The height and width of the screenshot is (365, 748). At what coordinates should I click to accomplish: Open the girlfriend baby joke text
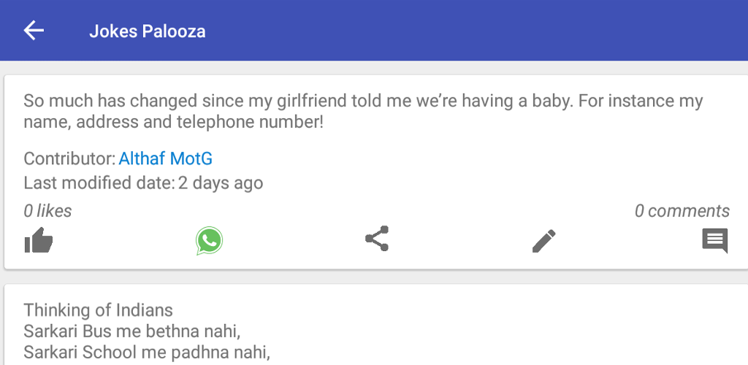tap(363, 112)
